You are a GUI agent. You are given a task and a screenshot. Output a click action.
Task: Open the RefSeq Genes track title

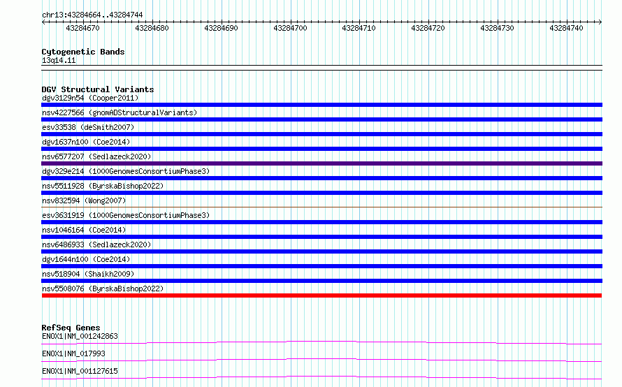pos(71,328)
